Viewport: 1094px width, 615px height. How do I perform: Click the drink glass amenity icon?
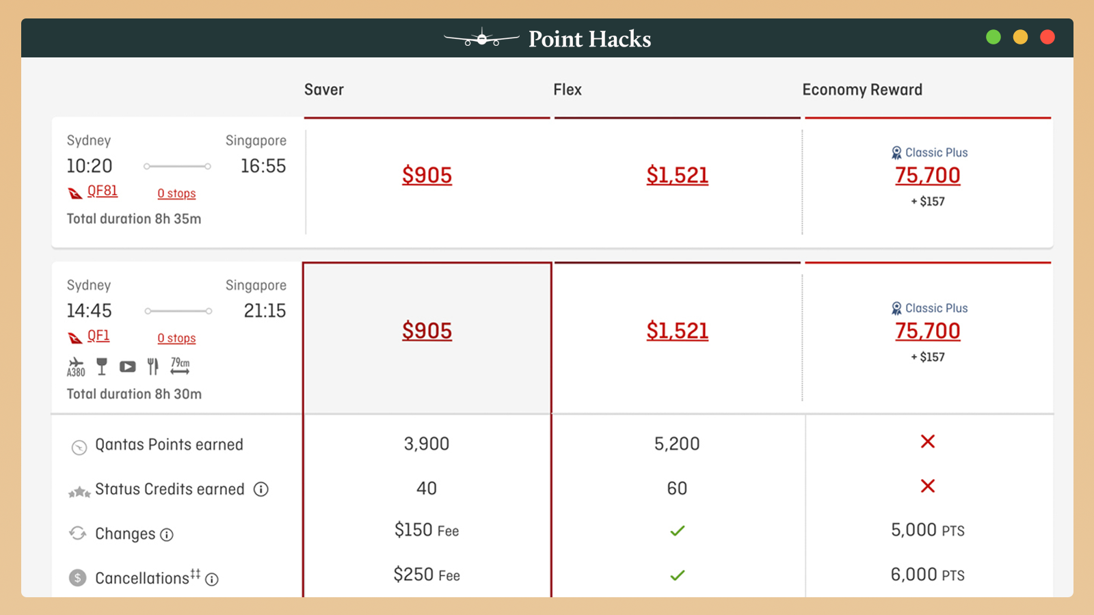(102, 367)
